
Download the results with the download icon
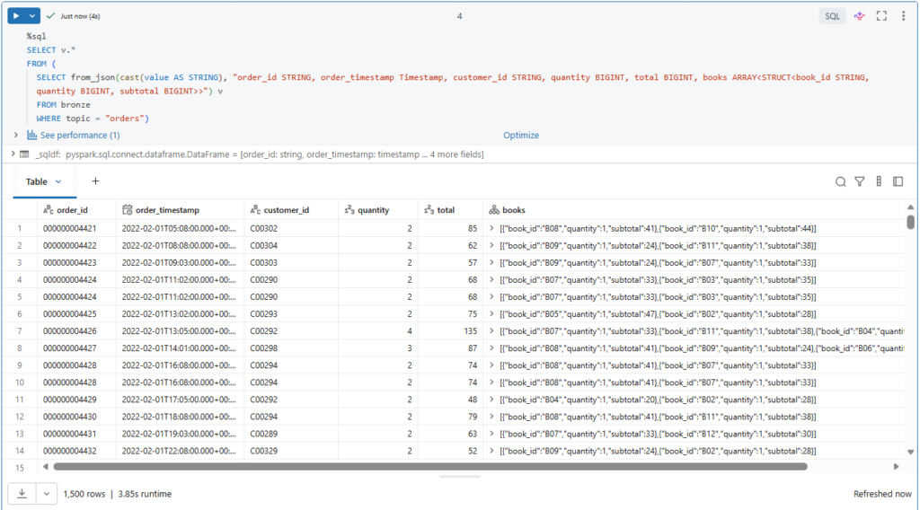click(22, 494)
